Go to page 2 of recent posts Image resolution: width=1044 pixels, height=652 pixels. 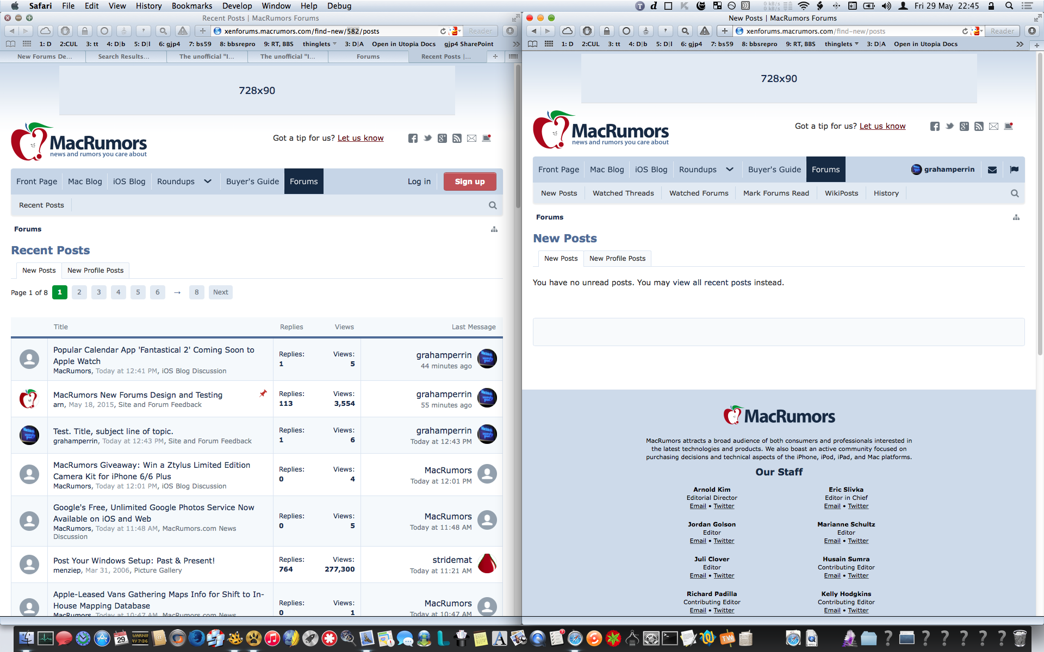click(x=79, y=292)
